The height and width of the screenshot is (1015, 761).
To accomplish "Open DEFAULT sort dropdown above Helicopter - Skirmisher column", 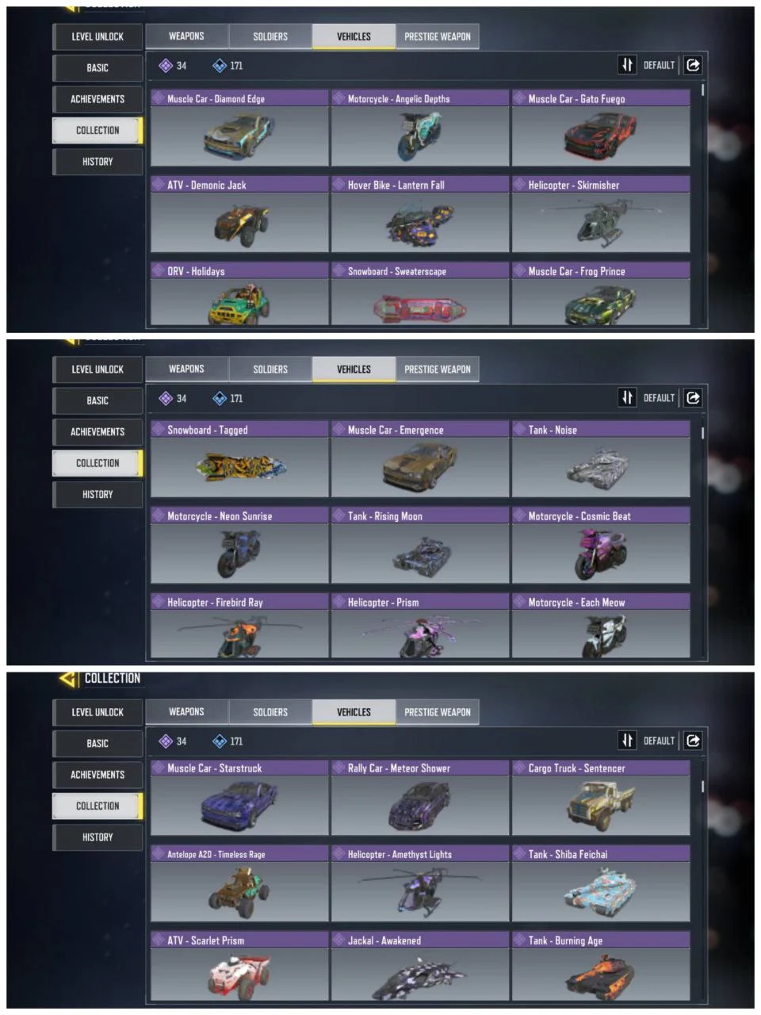I will tap(659, 65).
